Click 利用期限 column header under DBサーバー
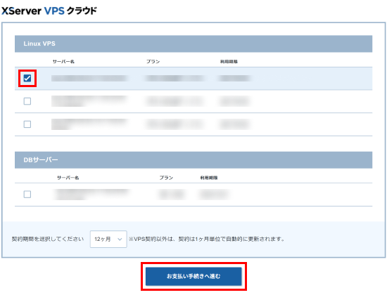 [209, 178]
